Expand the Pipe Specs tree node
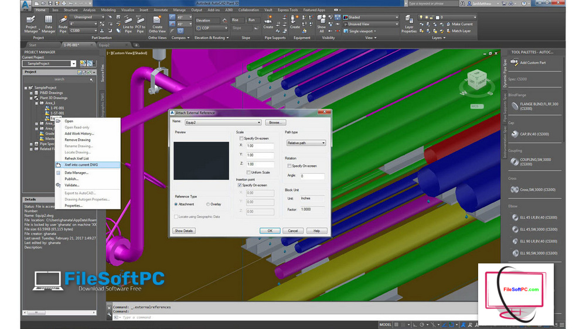This screenshot has width=586, height=329. tap(32, 144)
